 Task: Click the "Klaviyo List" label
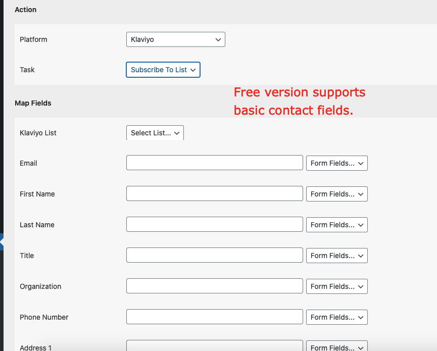coord(38,133)
